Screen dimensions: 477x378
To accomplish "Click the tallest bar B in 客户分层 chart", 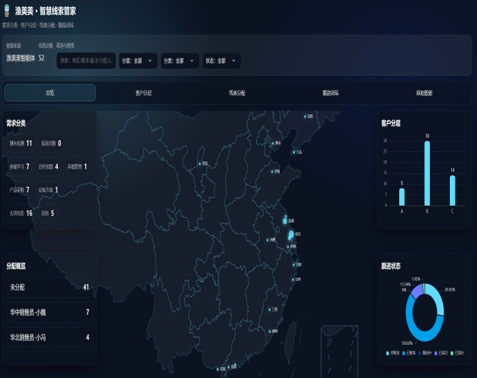I will click(x=427, y=173).
